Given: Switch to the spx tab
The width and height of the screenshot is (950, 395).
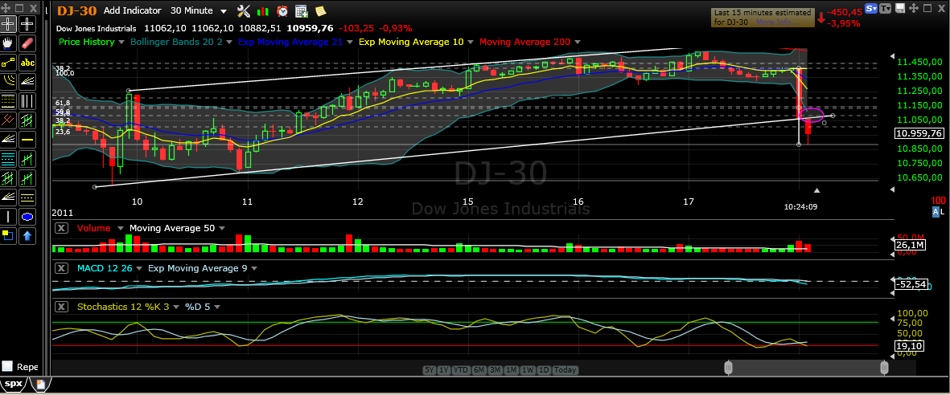Looking at the screenshot, I should coord(14,384).
